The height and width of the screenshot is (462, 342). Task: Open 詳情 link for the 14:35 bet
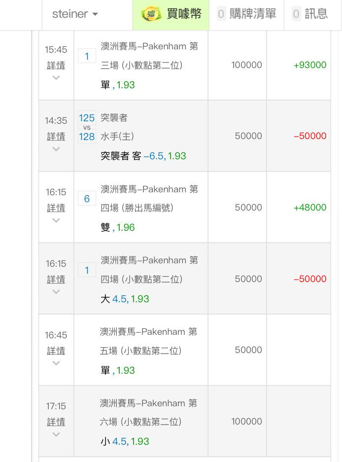click(x=56, y=137)
